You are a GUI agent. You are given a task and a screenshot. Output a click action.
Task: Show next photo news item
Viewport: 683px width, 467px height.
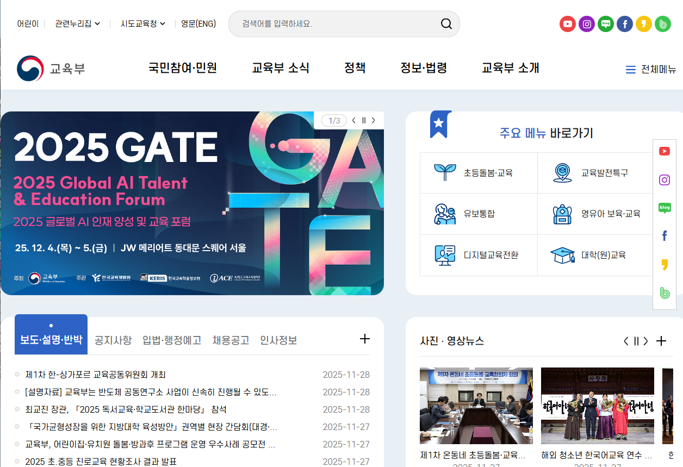[645, 341]
